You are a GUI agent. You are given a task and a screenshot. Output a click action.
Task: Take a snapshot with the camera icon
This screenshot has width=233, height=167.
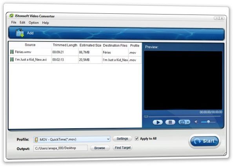click(182, 122)
